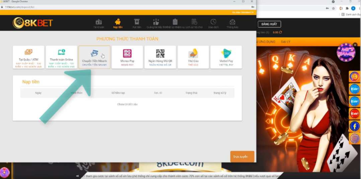361x179 pixels.
Task: Click the Lịch sử trò chơi icon
Action: tap(194, 24)
